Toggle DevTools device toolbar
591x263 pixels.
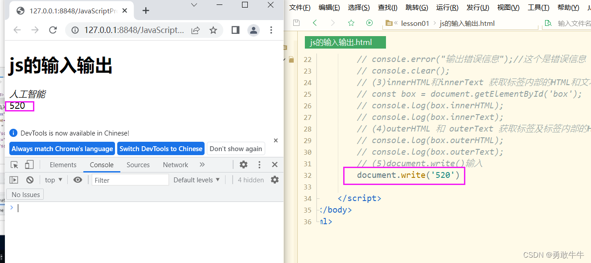coord(29,164)
